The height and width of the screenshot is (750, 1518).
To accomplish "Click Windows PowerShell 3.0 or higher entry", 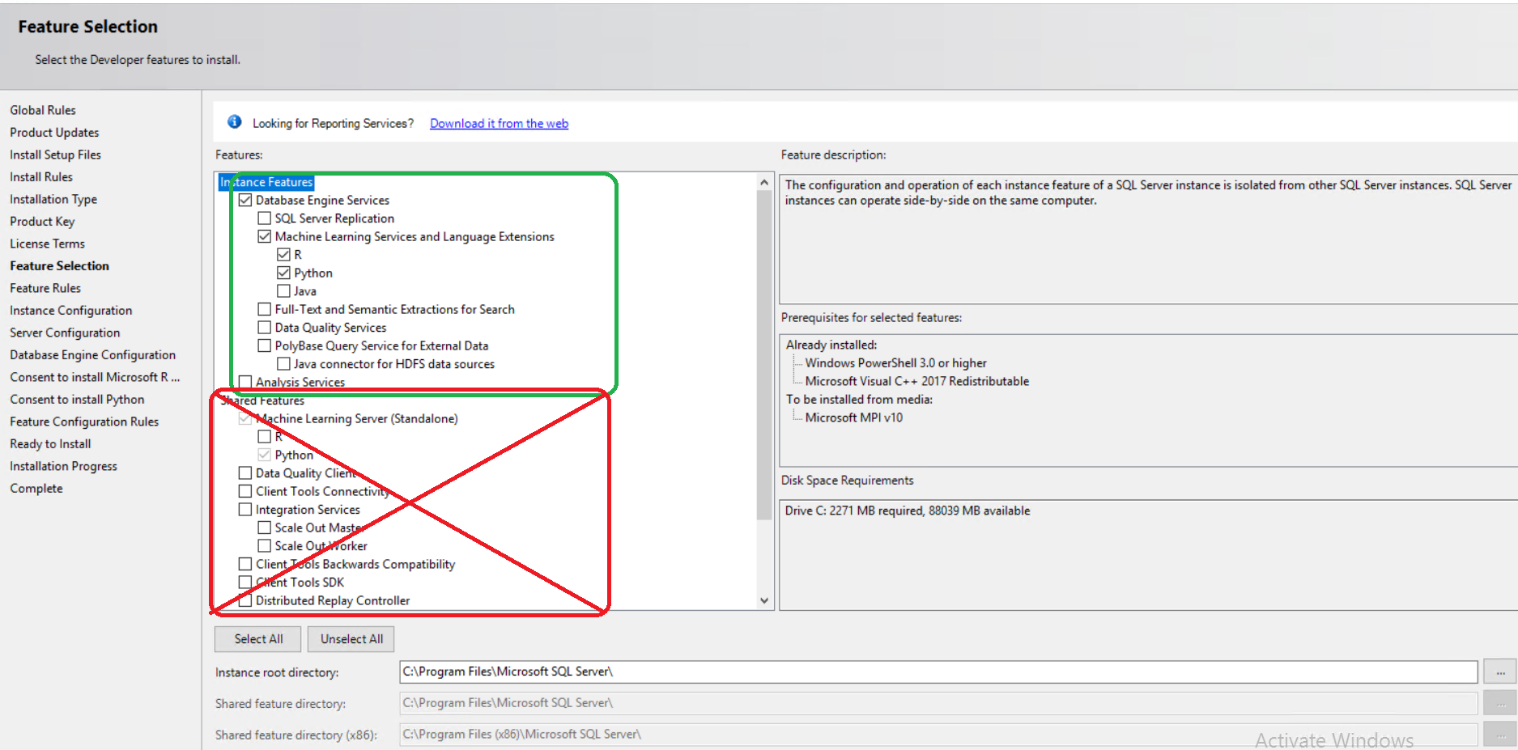I will click(895, 363).
